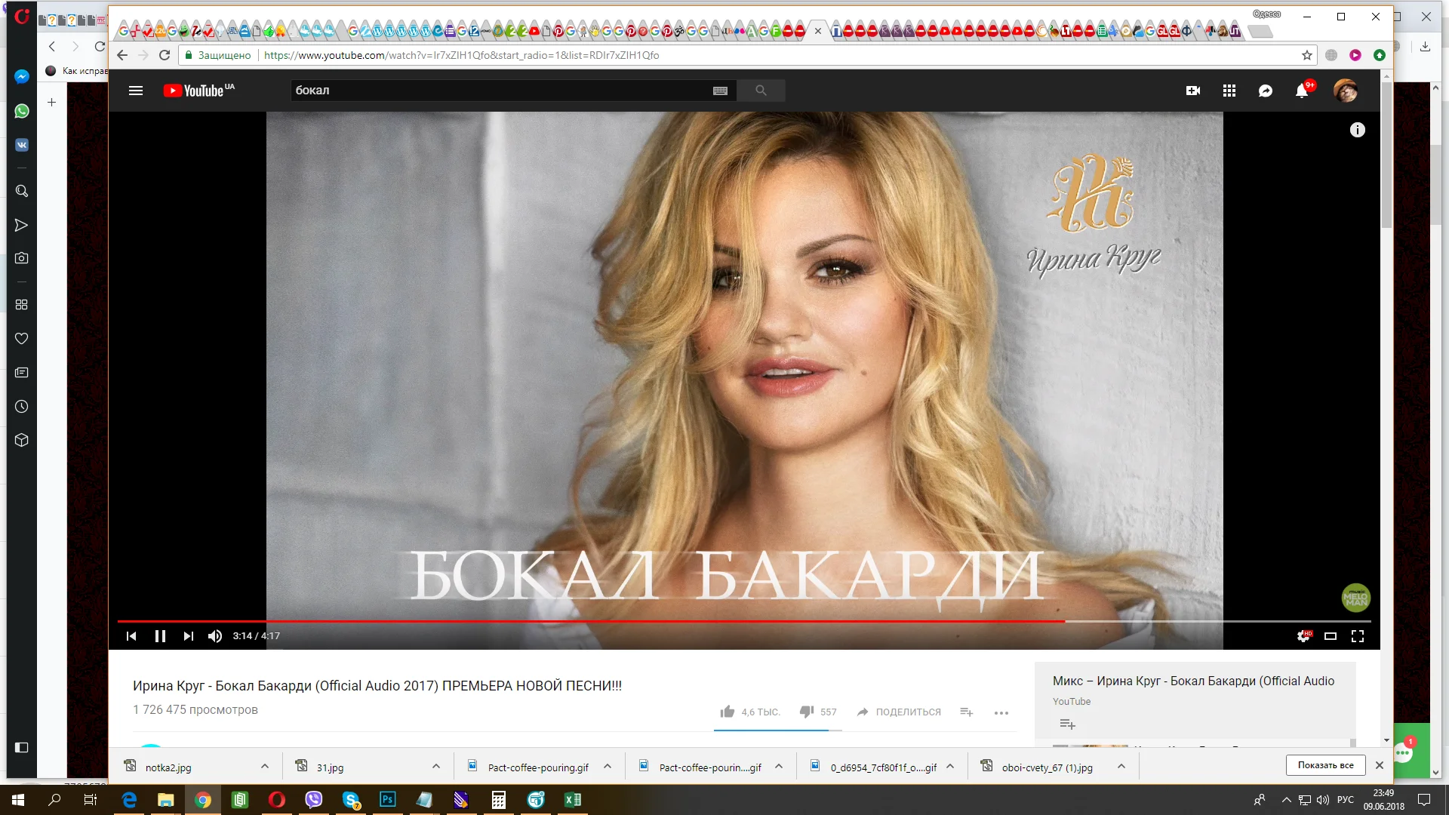Like the video with thumbs up
1449x815 pixels.
click(728, 712)
